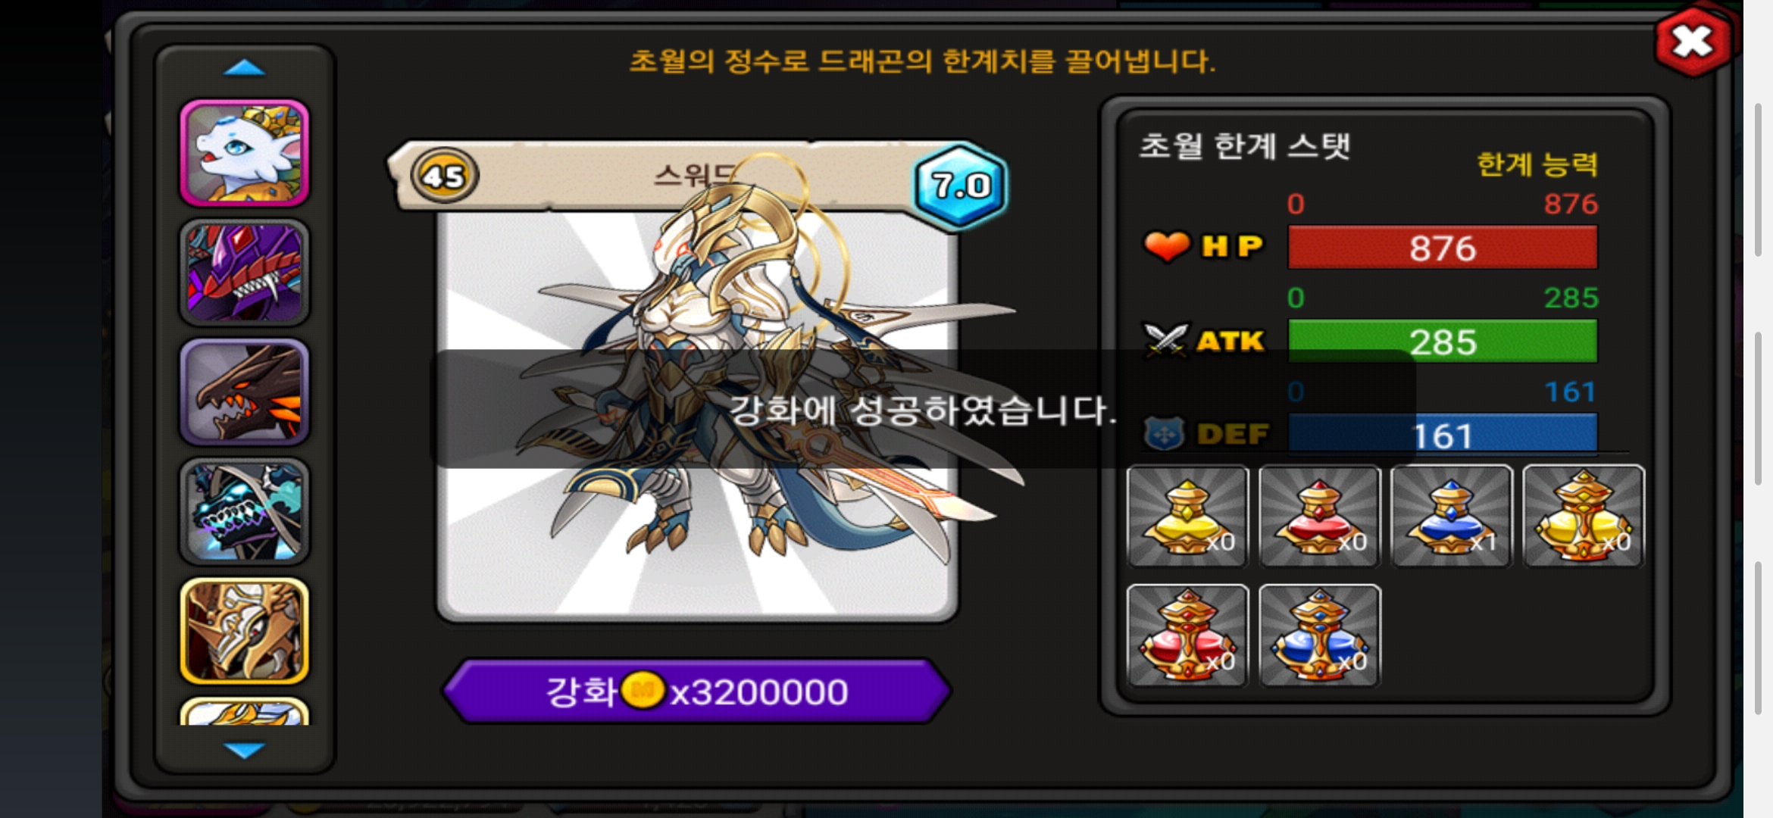This screenshot has width=1773, height=818.
Task: Select the white baby dragon portrait
Action: click(244, 153)
